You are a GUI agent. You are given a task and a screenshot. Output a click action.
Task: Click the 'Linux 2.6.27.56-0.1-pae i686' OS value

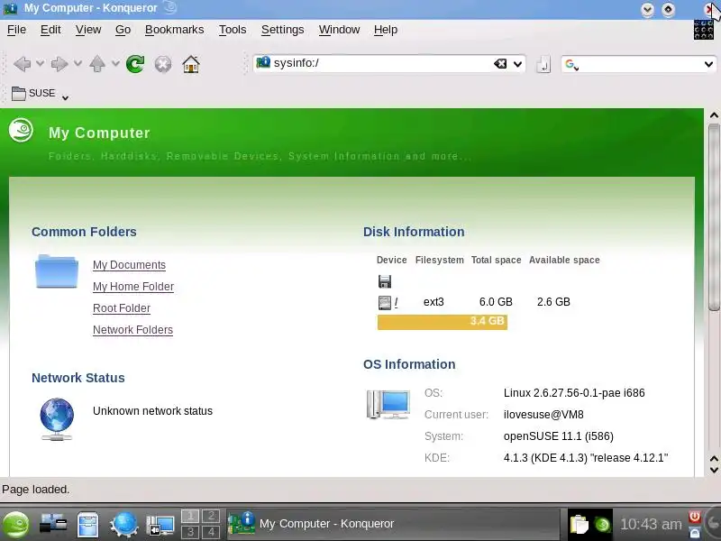pyautogui.click(x=574, y=393)
